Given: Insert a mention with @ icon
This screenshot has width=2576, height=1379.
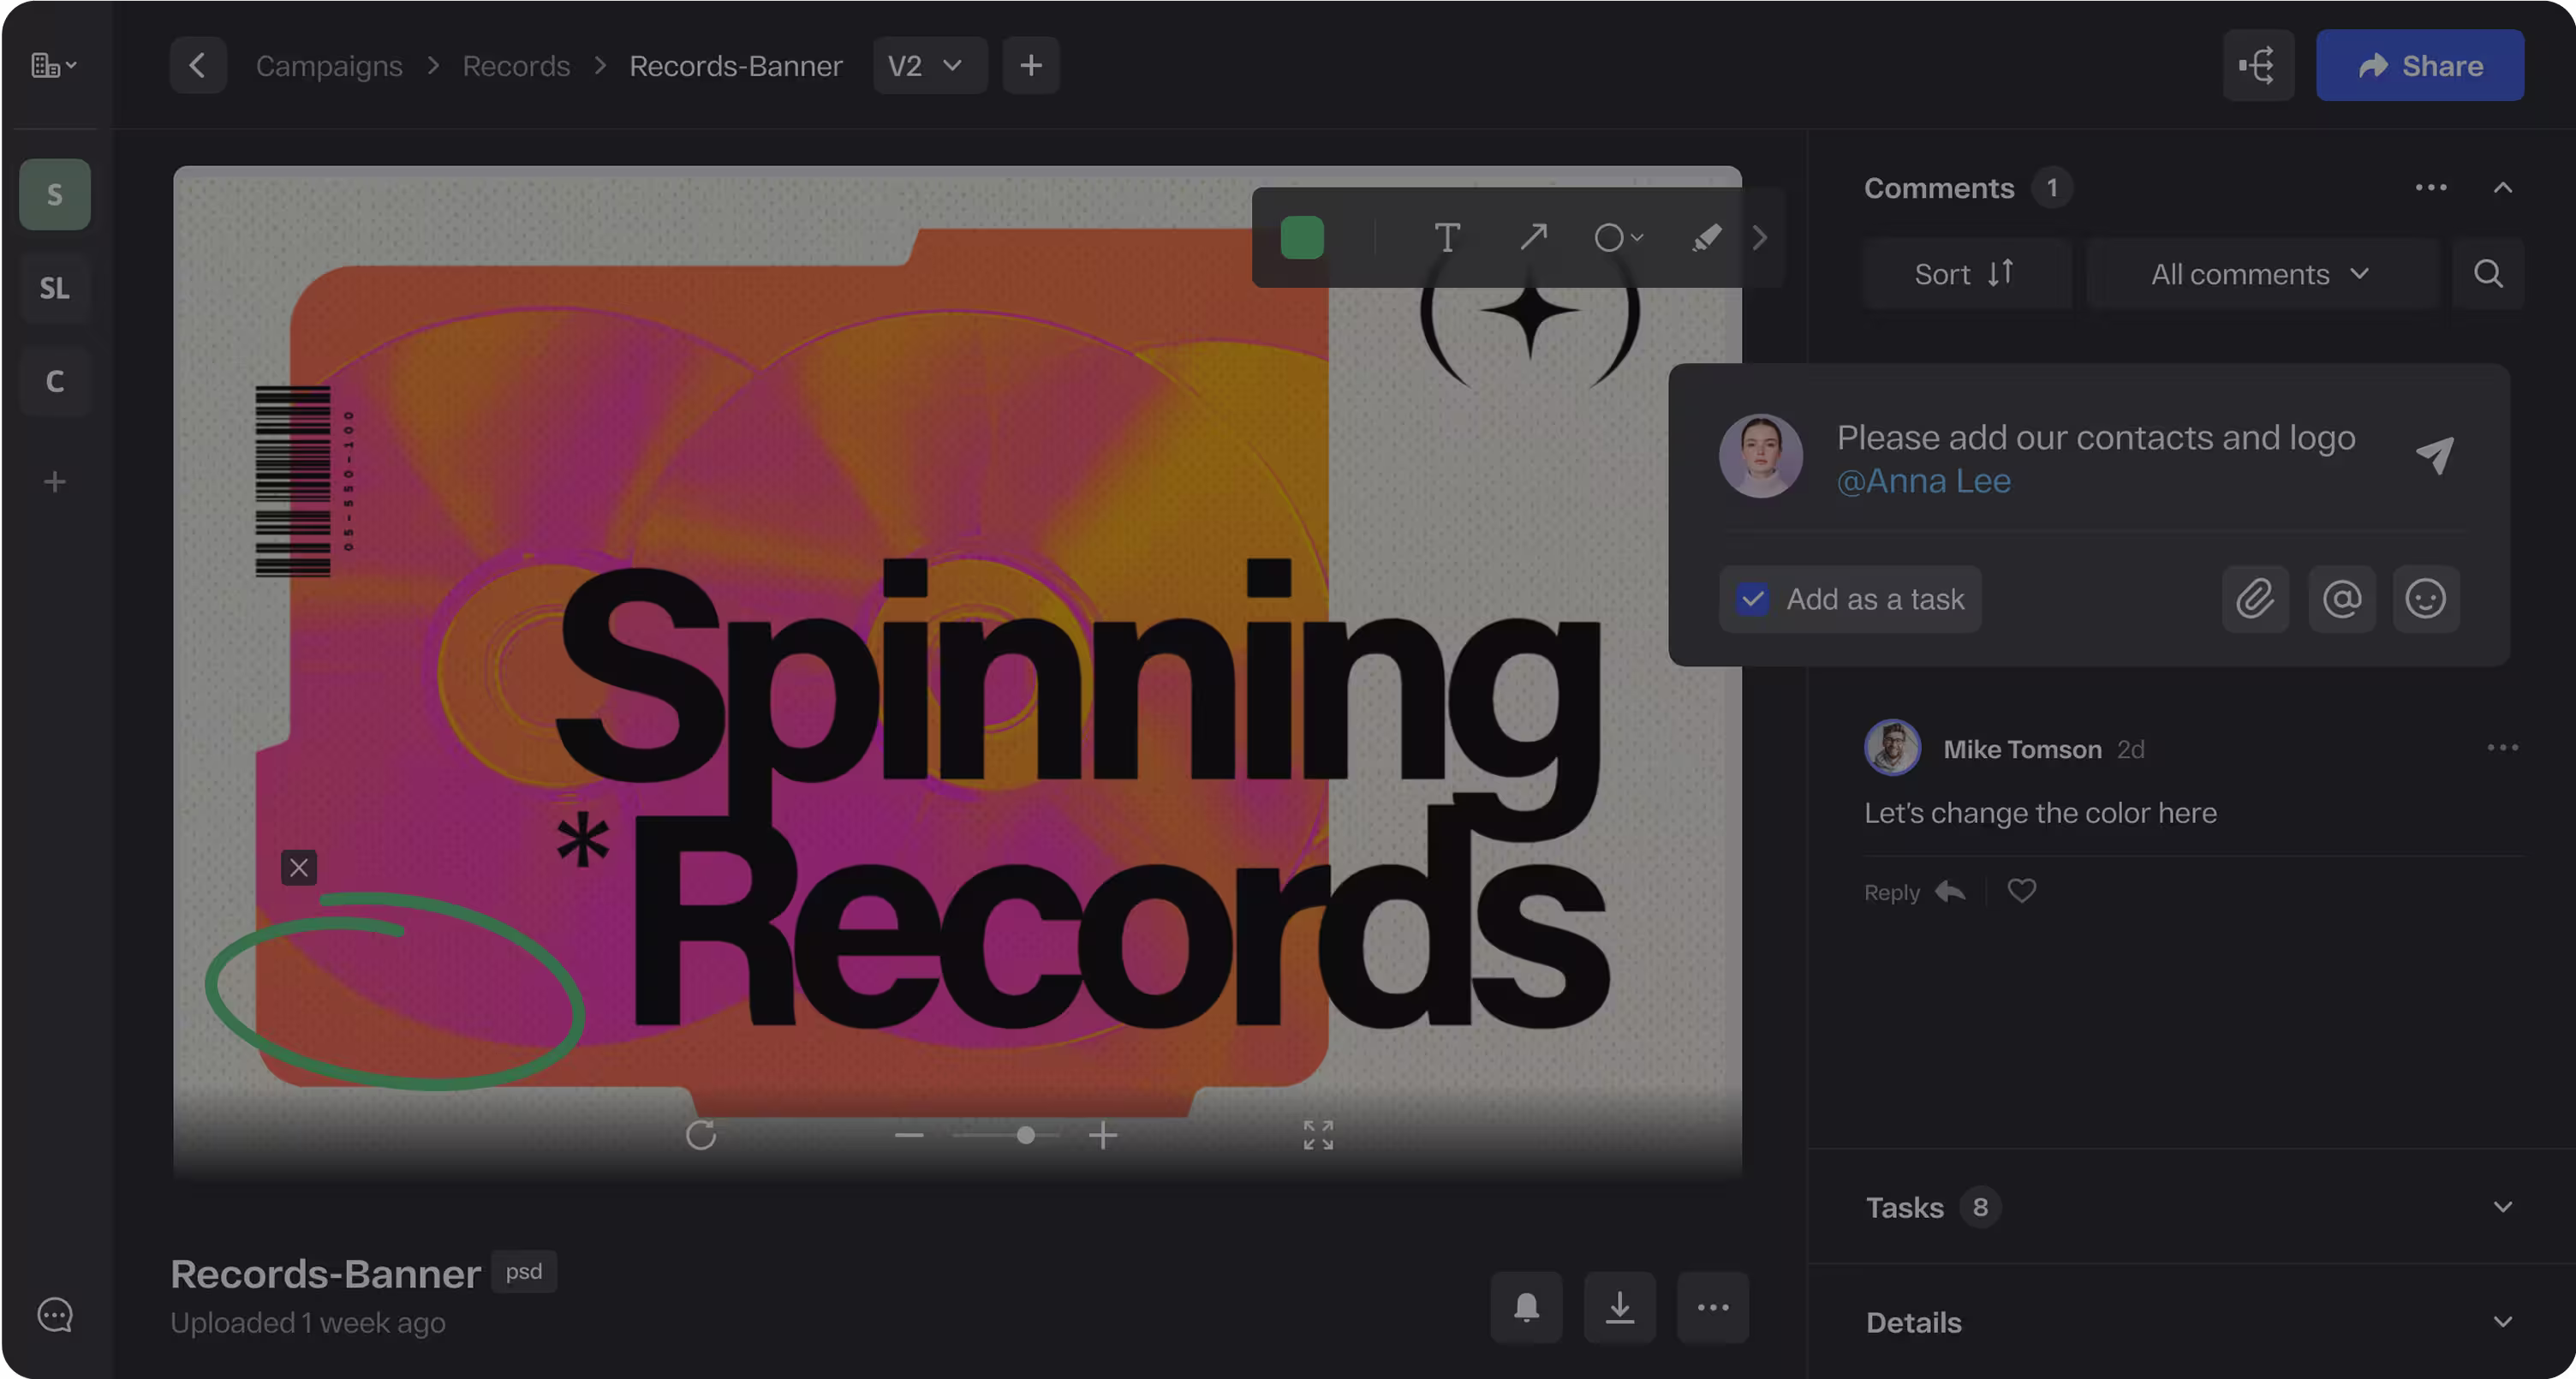Looking at the screenshot, I should coord(2341,599).
